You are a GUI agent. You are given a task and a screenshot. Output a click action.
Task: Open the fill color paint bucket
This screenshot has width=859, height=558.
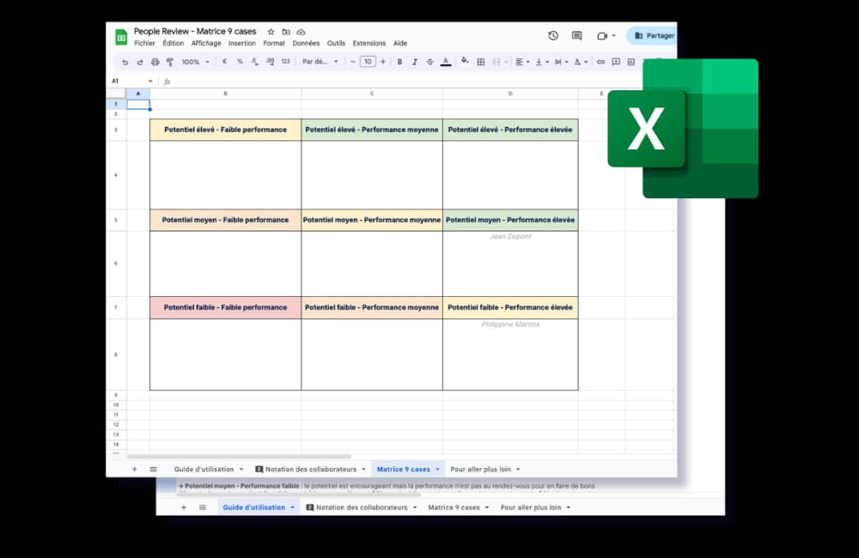(465, 61)
